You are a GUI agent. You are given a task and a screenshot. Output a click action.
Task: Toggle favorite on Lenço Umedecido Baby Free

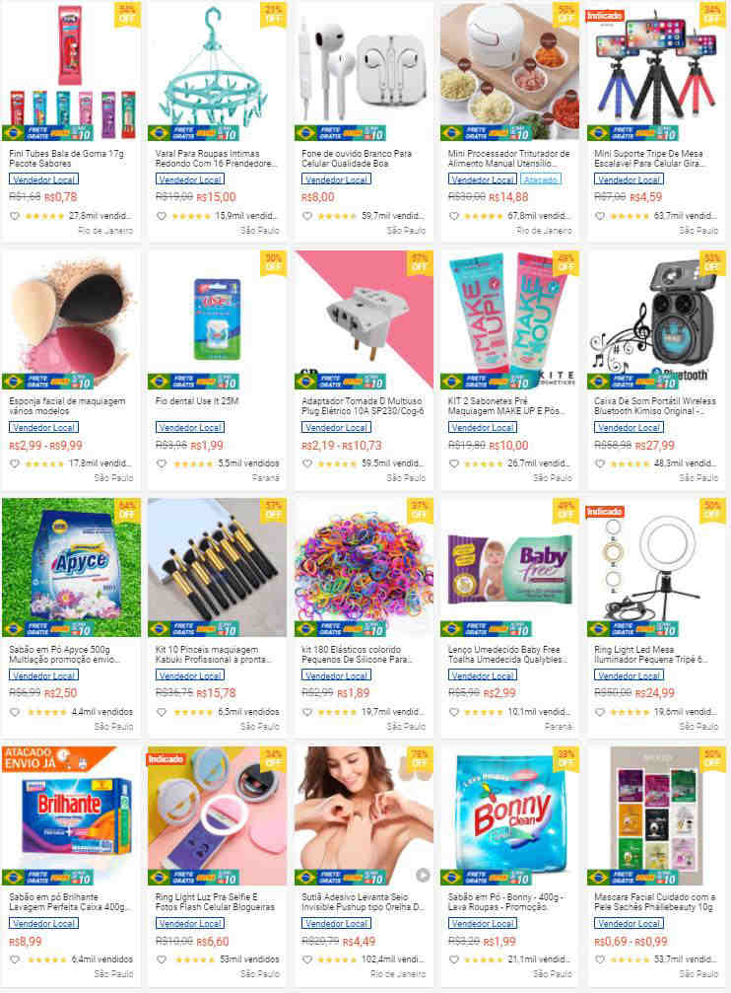click(x=454, y=712)
